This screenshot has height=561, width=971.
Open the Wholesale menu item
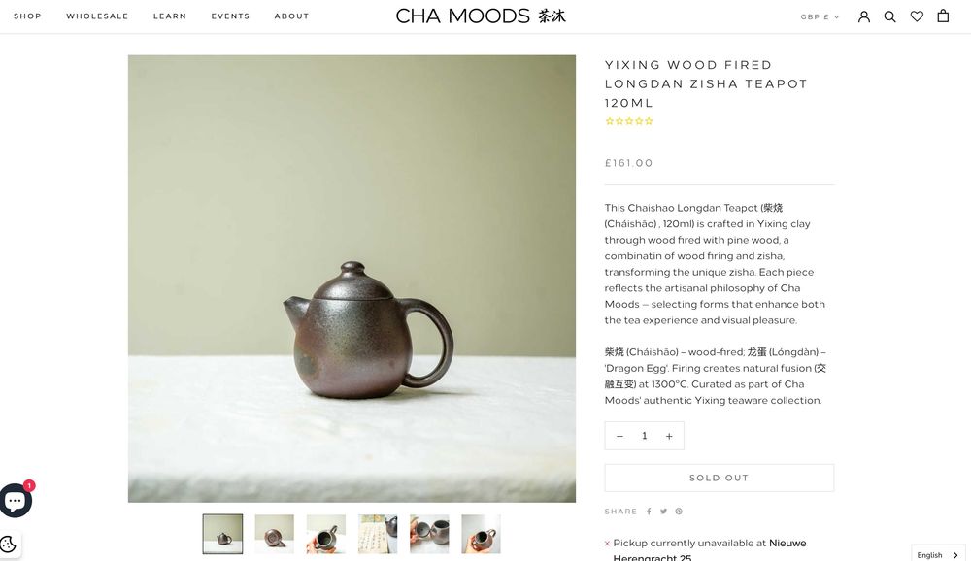click(97, 16)
